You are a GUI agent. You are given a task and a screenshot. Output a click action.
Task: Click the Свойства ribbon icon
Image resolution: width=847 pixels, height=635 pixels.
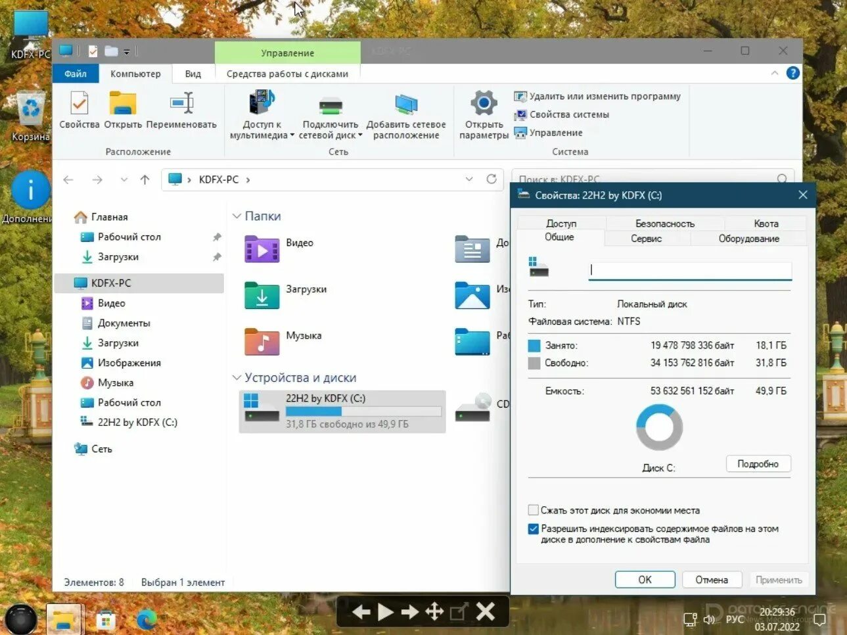point(79,104)
